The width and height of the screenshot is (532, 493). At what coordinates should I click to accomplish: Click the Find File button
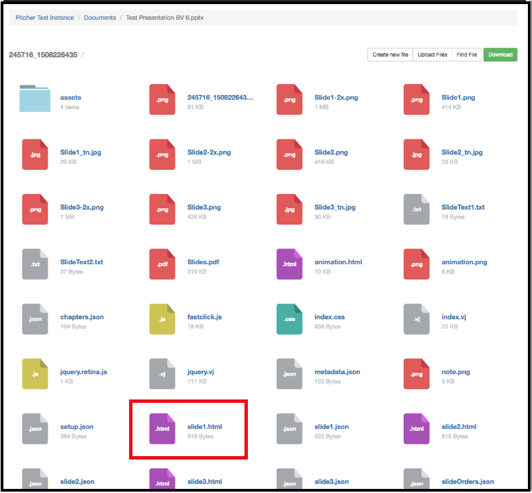[467, 55]
